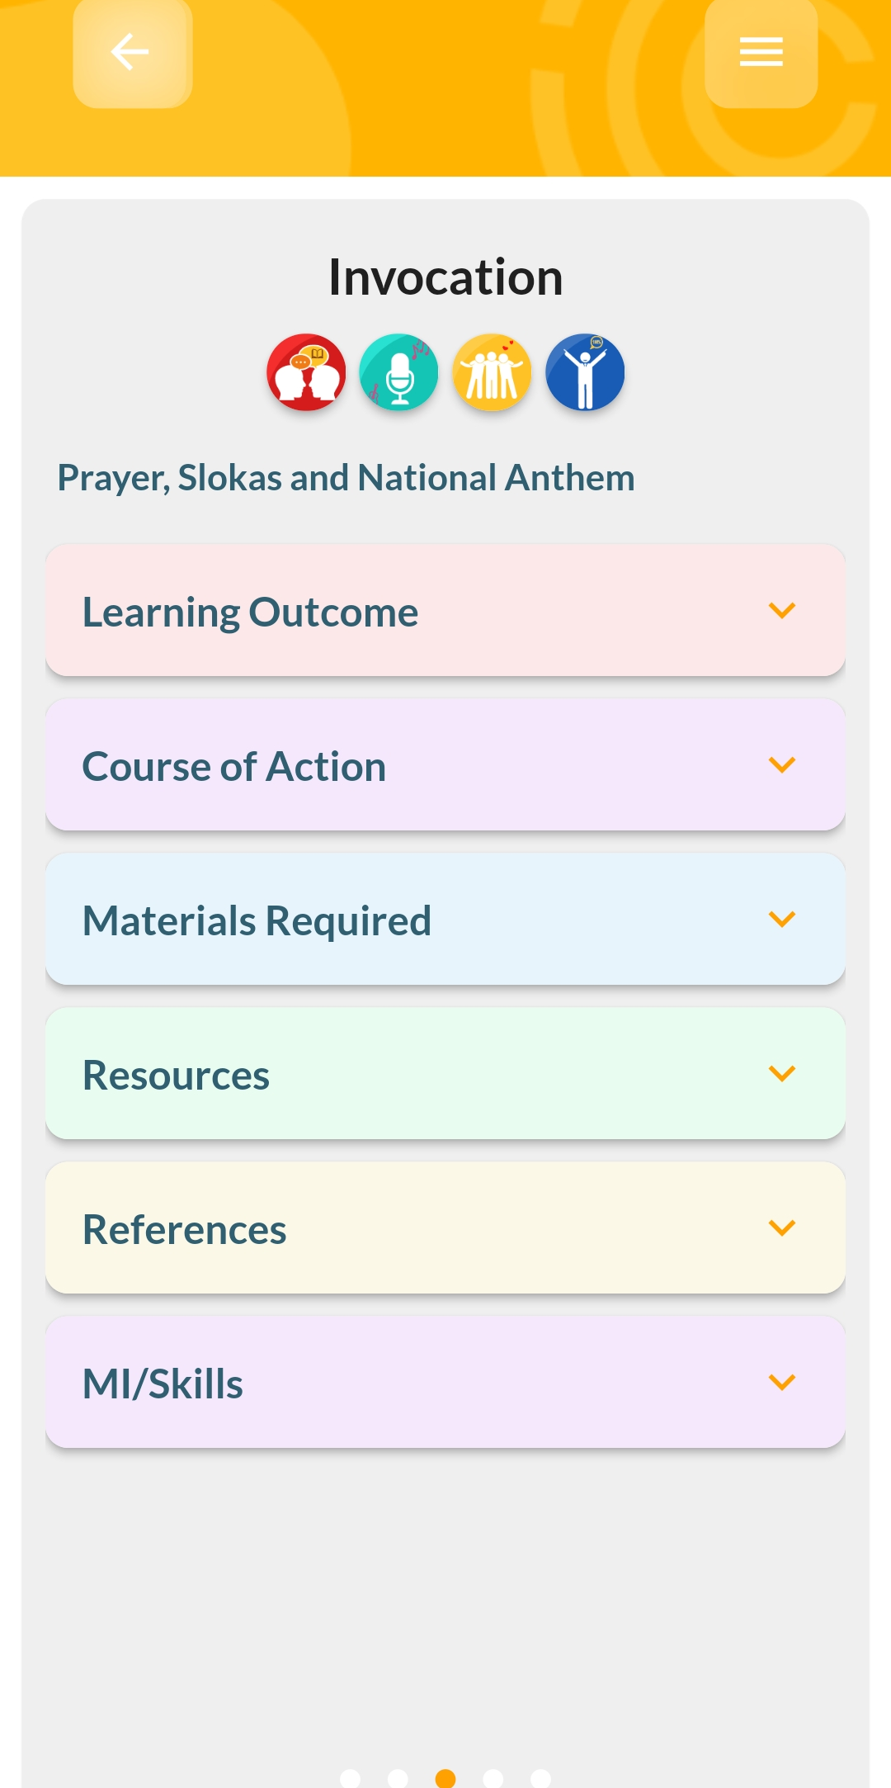The height and width of the screenshot is (1788, 891).
Task: Click the Resources chevron arrow
Action: point(781,1074)
